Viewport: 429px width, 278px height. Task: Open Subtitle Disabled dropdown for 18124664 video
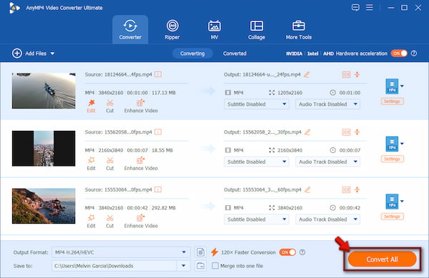[257, 104]
